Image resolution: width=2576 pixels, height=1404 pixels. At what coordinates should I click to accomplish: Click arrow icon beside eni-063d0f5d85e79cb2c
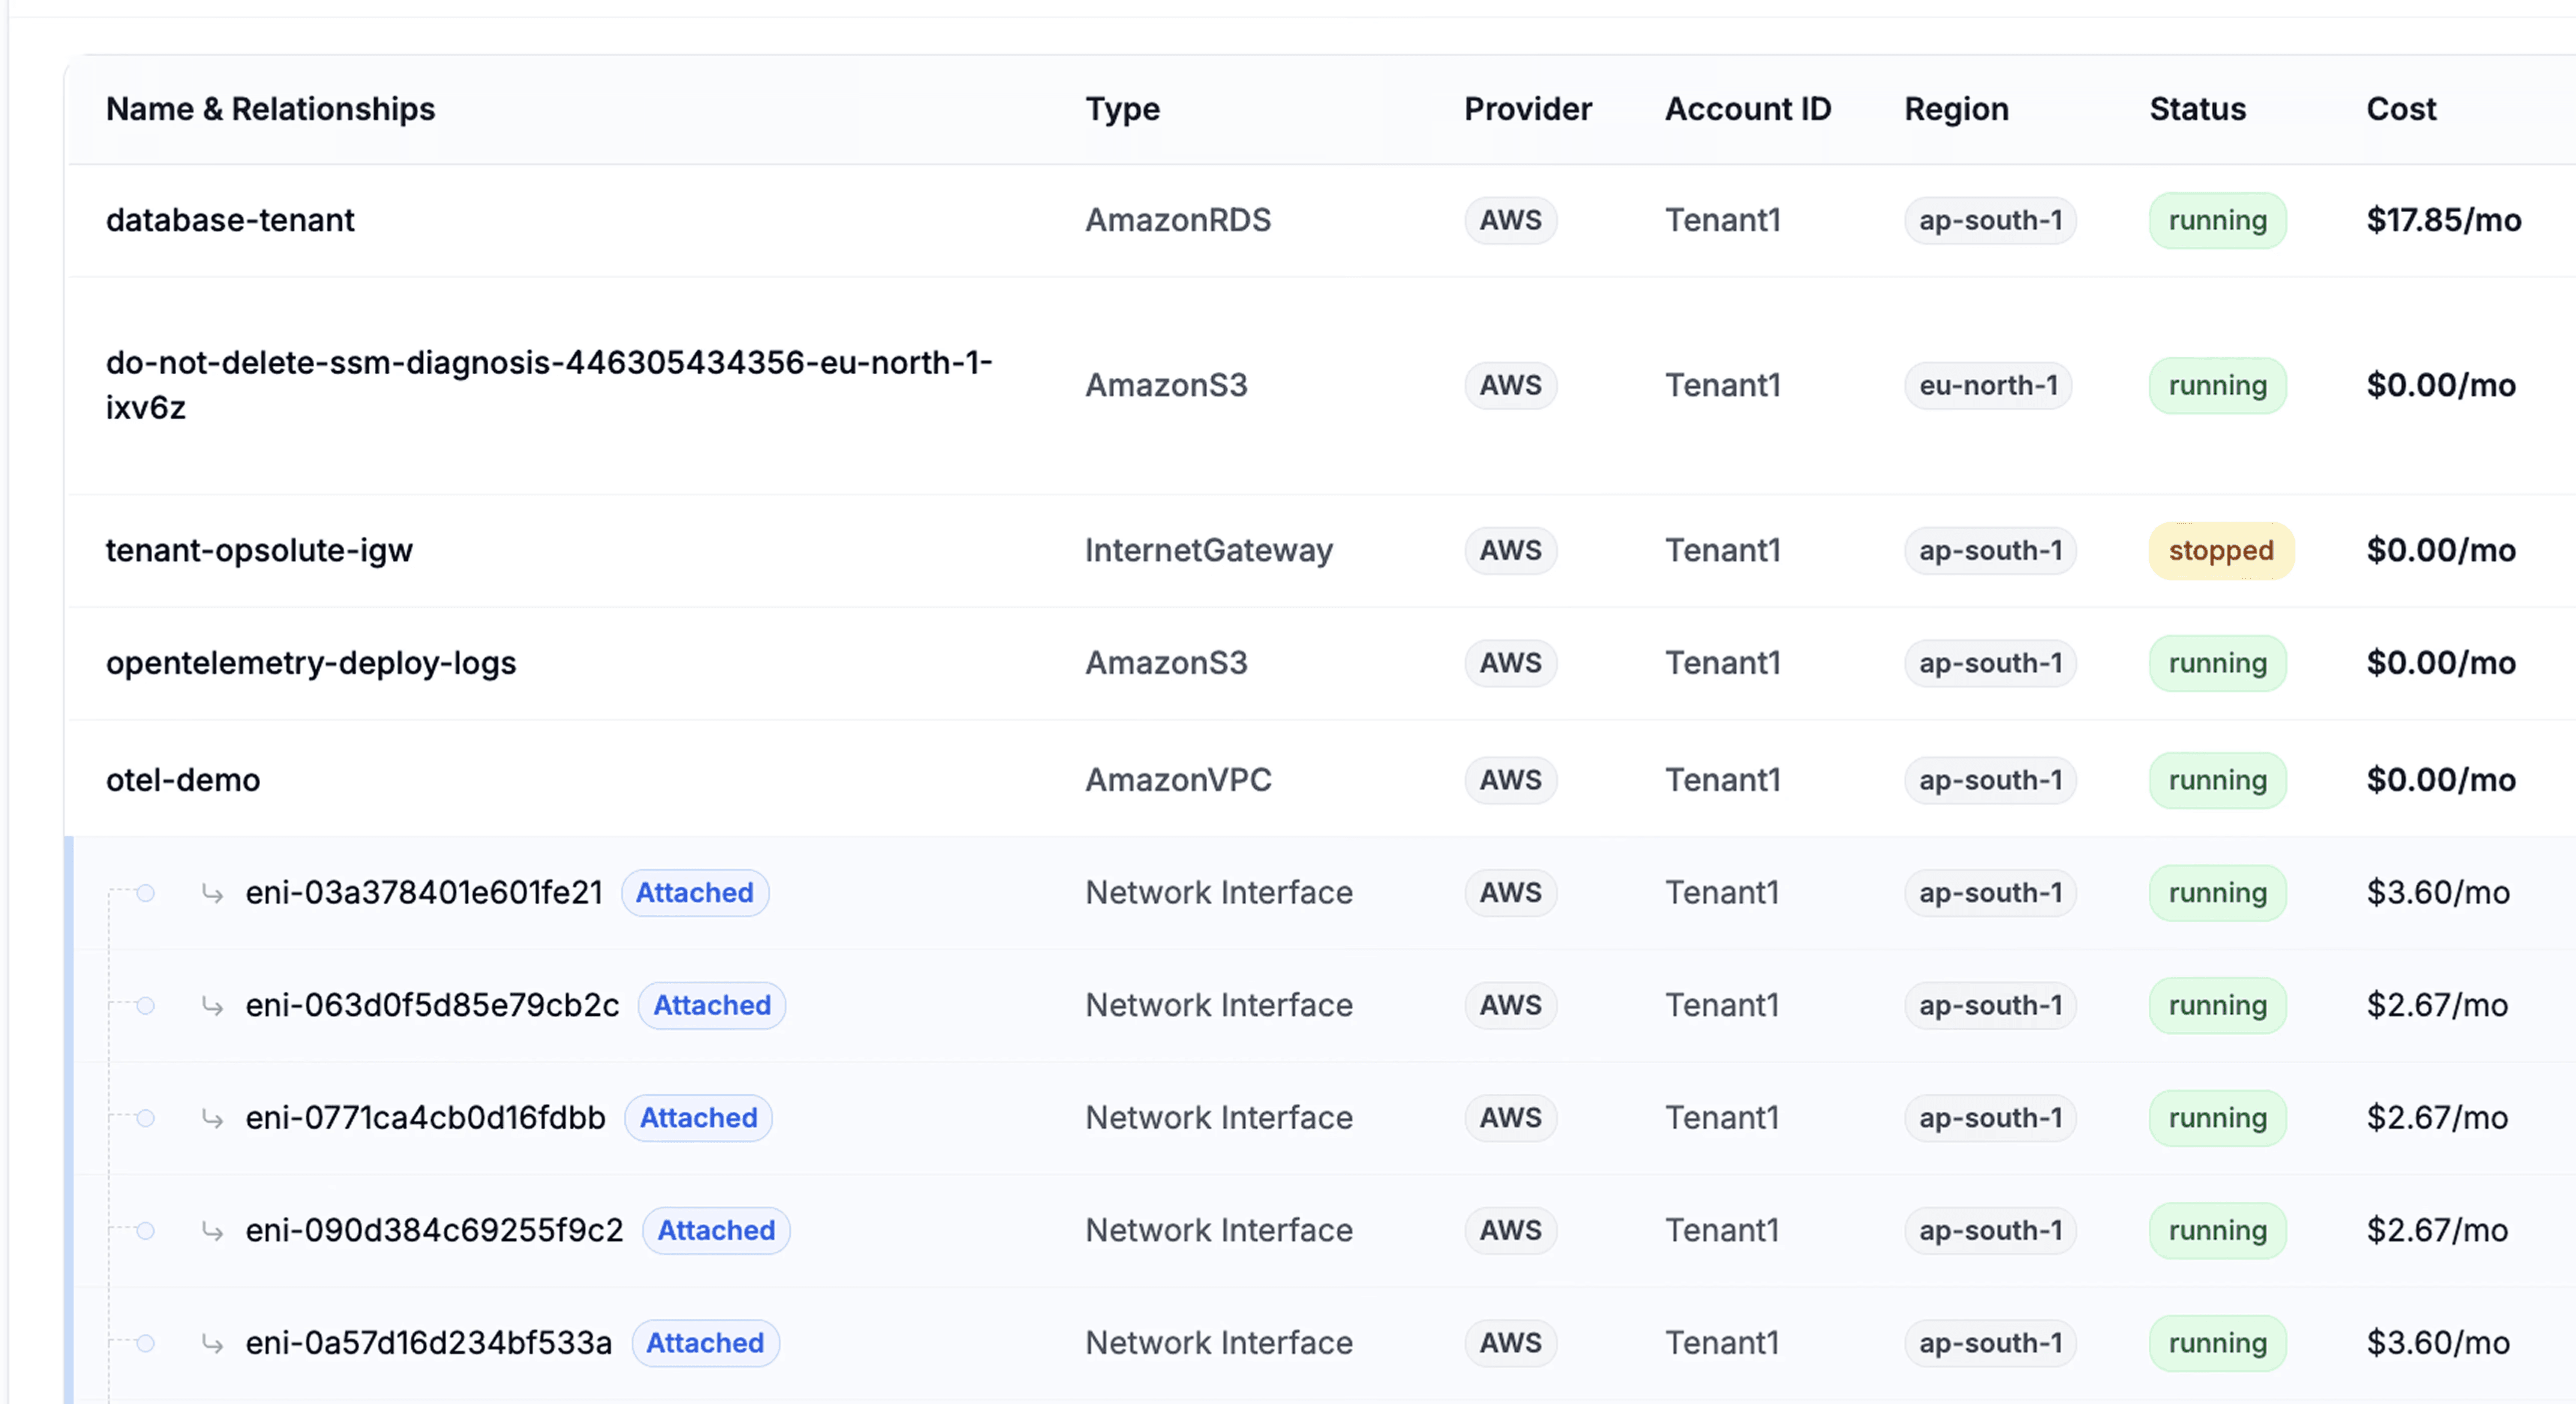click(x=212, y=1005)
